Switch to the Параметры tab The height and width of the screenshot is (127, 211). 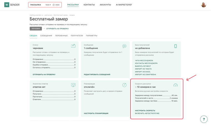pyautogui.click(x=92, y=35)
